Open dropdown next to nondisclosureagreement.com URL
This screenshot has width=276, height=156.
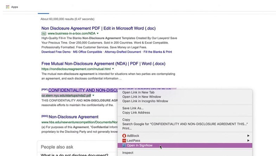click(113, 69)
